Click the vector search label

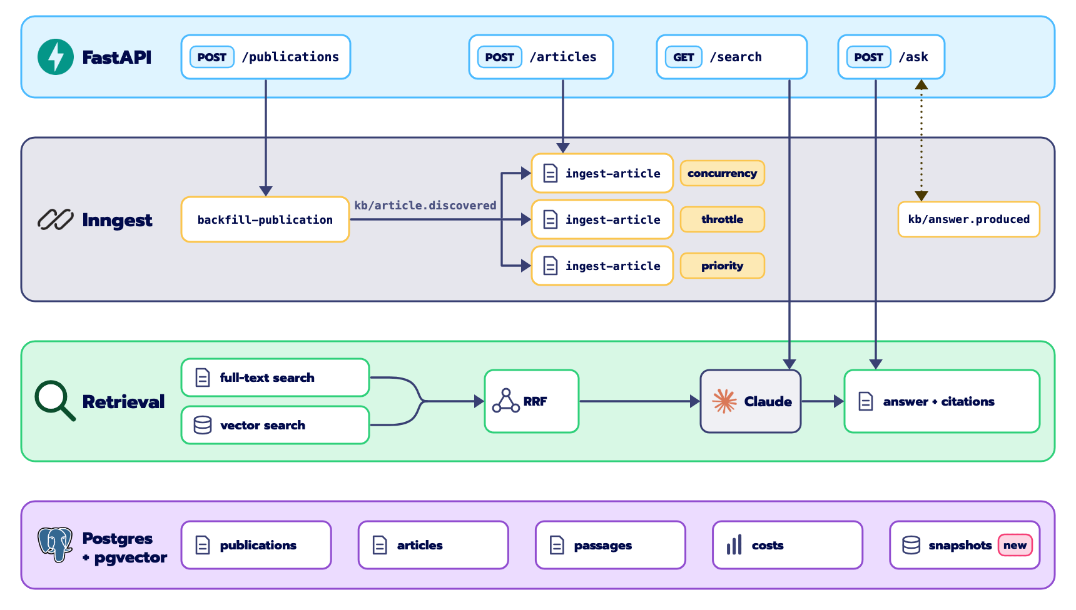coord(263,425)
